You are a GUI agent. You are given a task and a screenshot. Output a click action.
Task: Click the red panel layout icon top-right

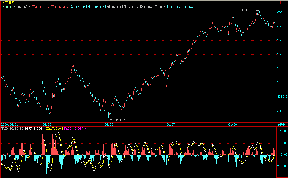(x=282, y=3)
